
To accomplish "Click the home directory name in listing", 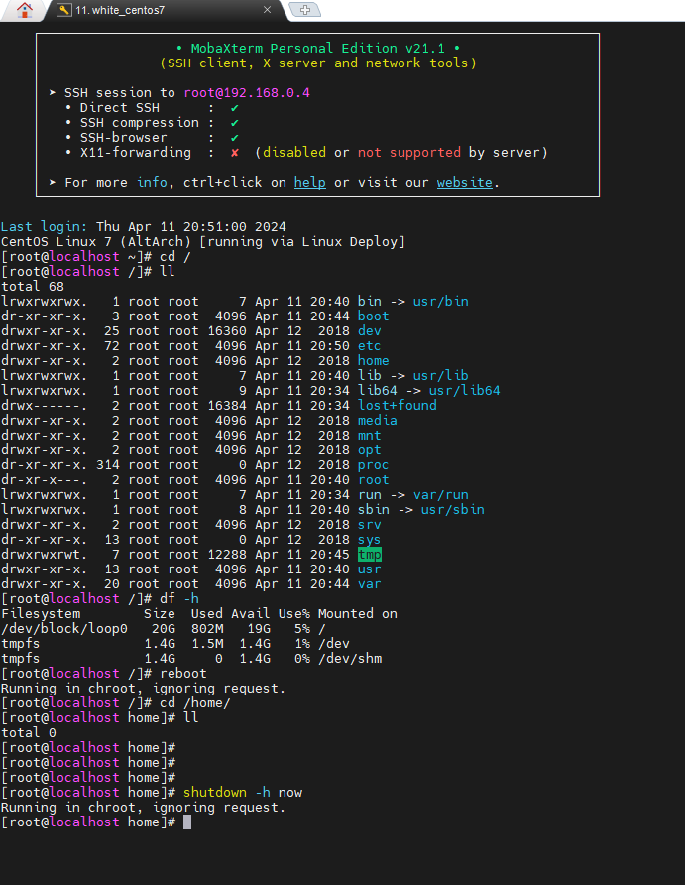I will pos(373,361).
